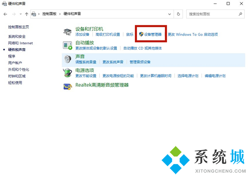Click the Realtek audio manager icon
This screenshot has height=179, width=248.
point(68,86)
